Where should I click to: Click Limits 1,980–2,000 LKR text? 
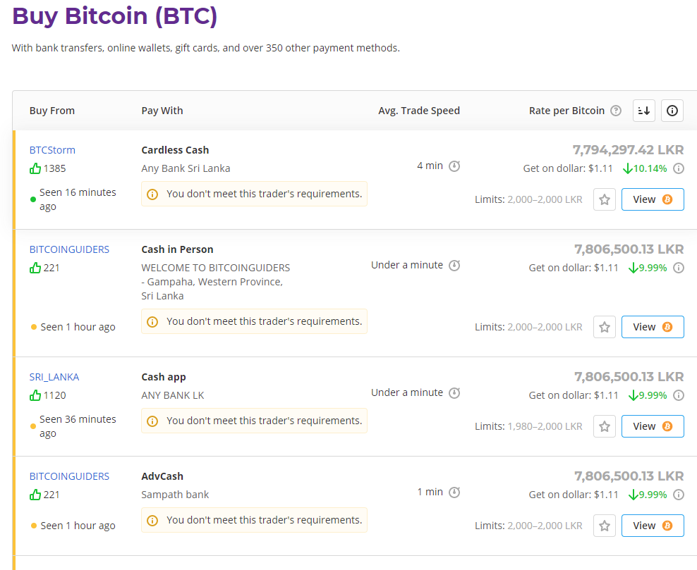[x=528, y=426]
